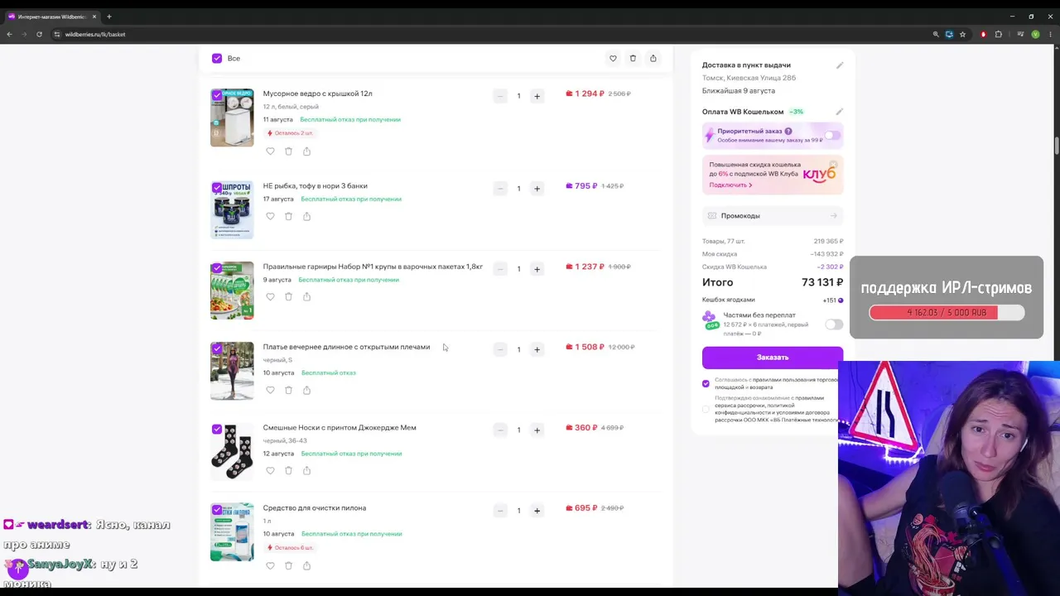
Task: Uncheck the Мусорное ведро с крышкой item
Action: [217, 95]
